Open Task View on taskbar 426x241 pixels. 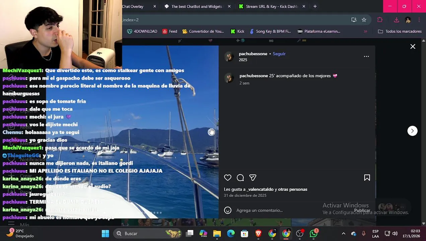190,234
